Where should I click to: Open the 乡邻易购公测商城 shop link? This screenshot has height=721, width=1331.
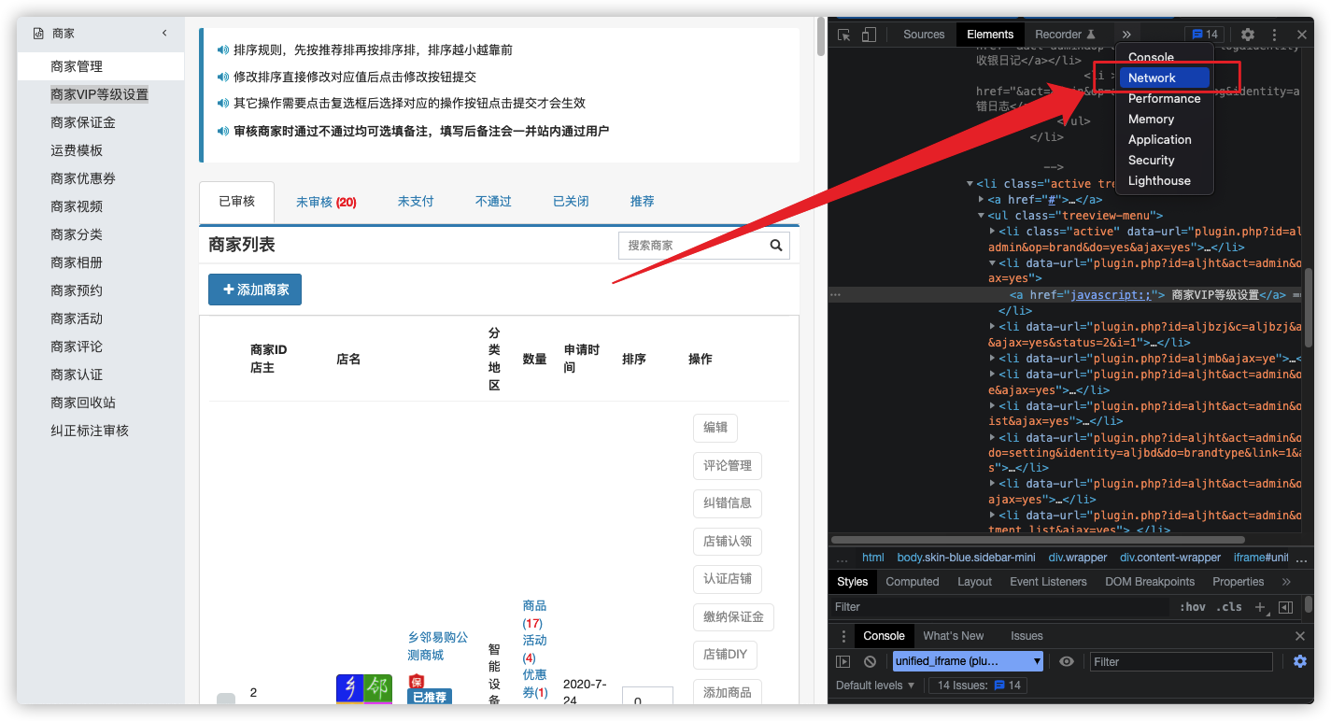click(438, 646)
